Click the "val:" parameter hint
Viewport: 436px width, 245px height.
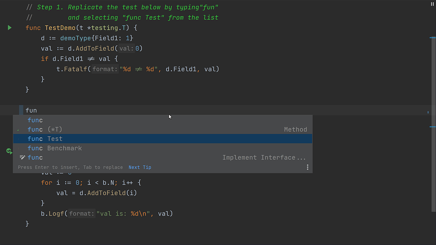tap(127, 48)
